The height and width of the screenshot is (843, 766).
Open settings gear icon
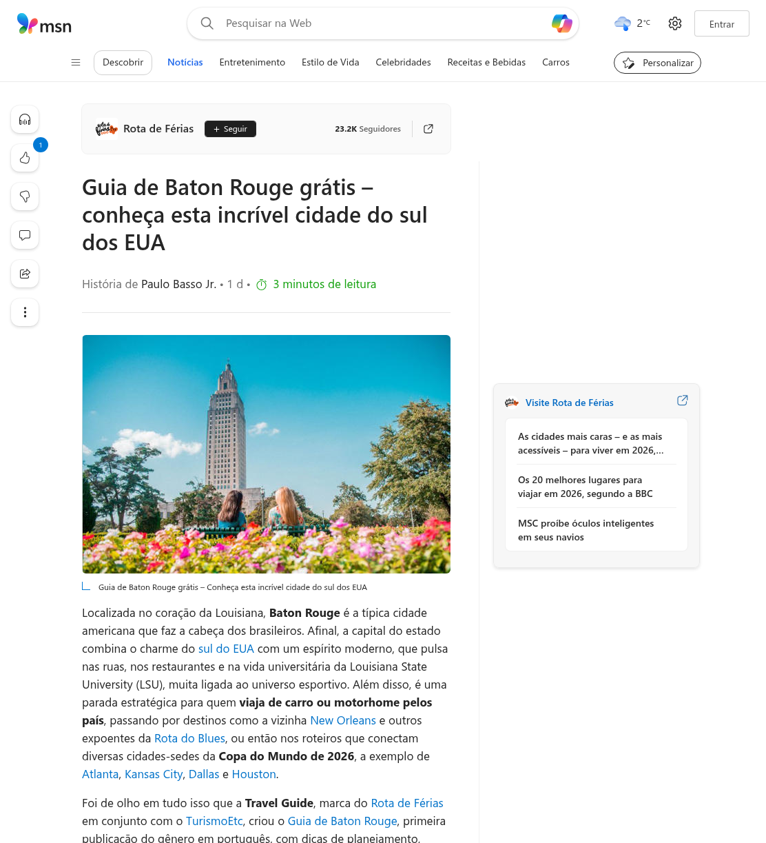point(675,23)
